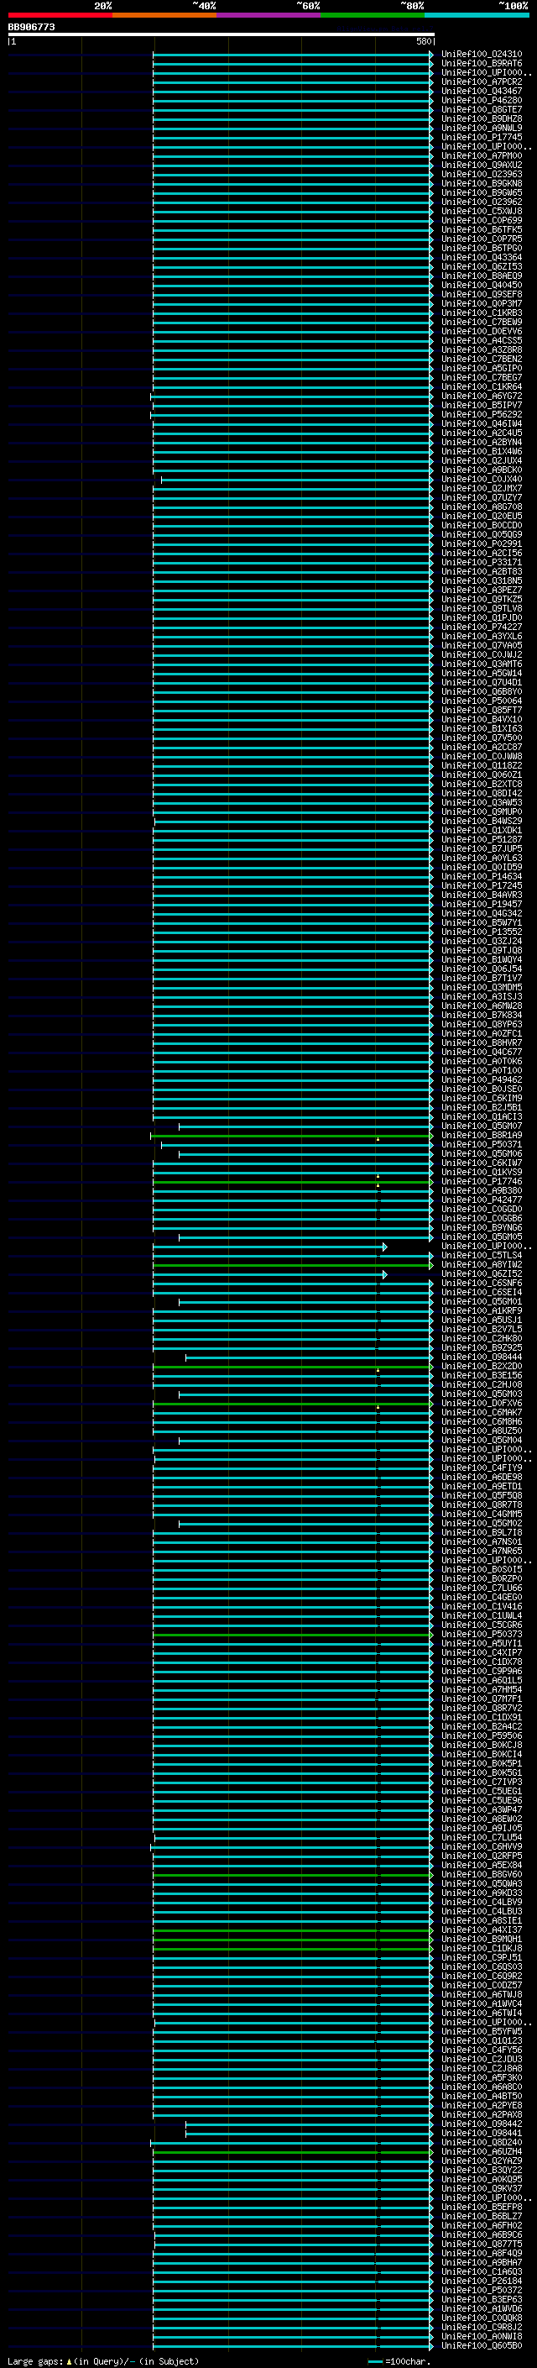Viewport: 537px width, 2368px height.
Task: Select the UniRef100_Q40450 label
Action: [482, 285]
